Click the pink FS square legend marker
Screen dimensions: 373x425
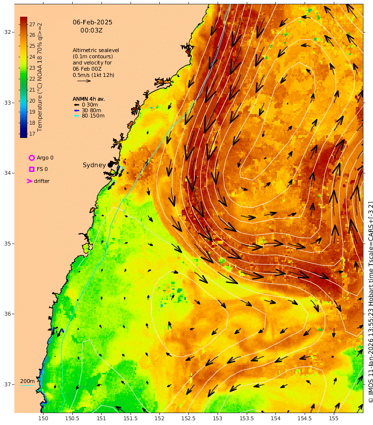pyautogui.click(x=32, y=169)
